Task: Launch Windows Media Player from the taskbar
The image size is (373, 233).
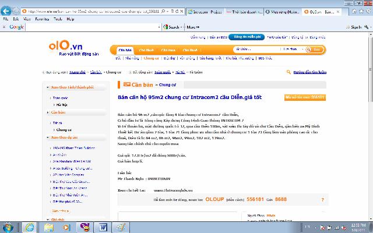Action: [65, 226]
